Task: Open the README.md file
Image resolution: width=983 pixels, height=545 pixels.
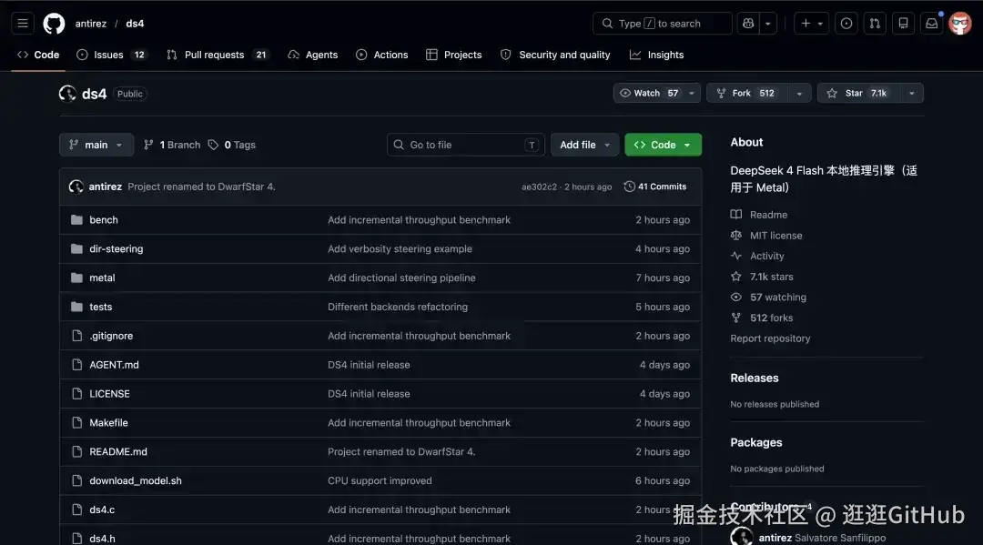Action: pos(118,451)
